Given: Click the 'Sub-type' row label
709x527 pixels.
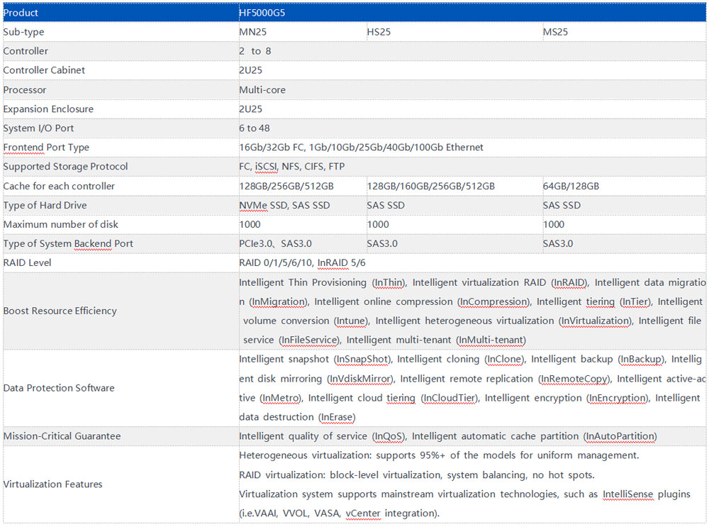Looking at the screenshot, I should click(x=23, y=32).
